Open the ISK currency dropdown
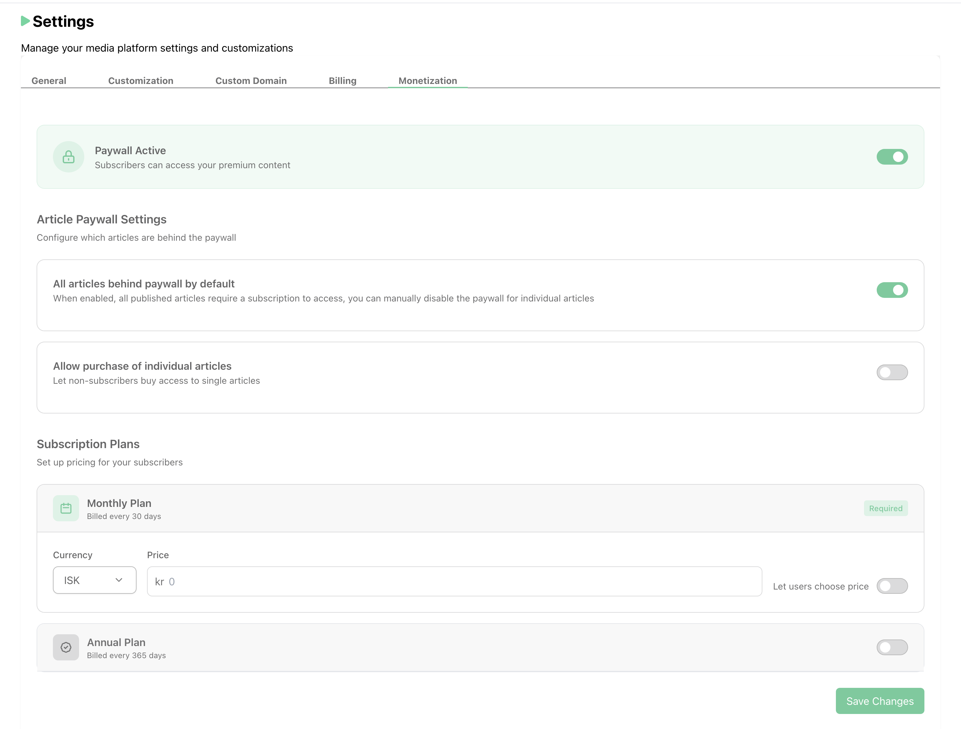 tap(94, 580)
